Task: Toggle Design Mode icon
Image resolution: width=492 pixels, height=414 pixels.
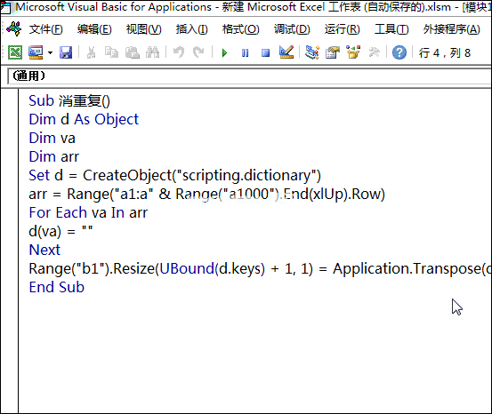Action: (x=286, y=52)
